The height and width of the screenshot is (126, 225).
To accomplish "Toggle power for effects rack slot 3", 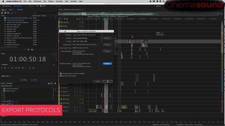I will point(4,93).
